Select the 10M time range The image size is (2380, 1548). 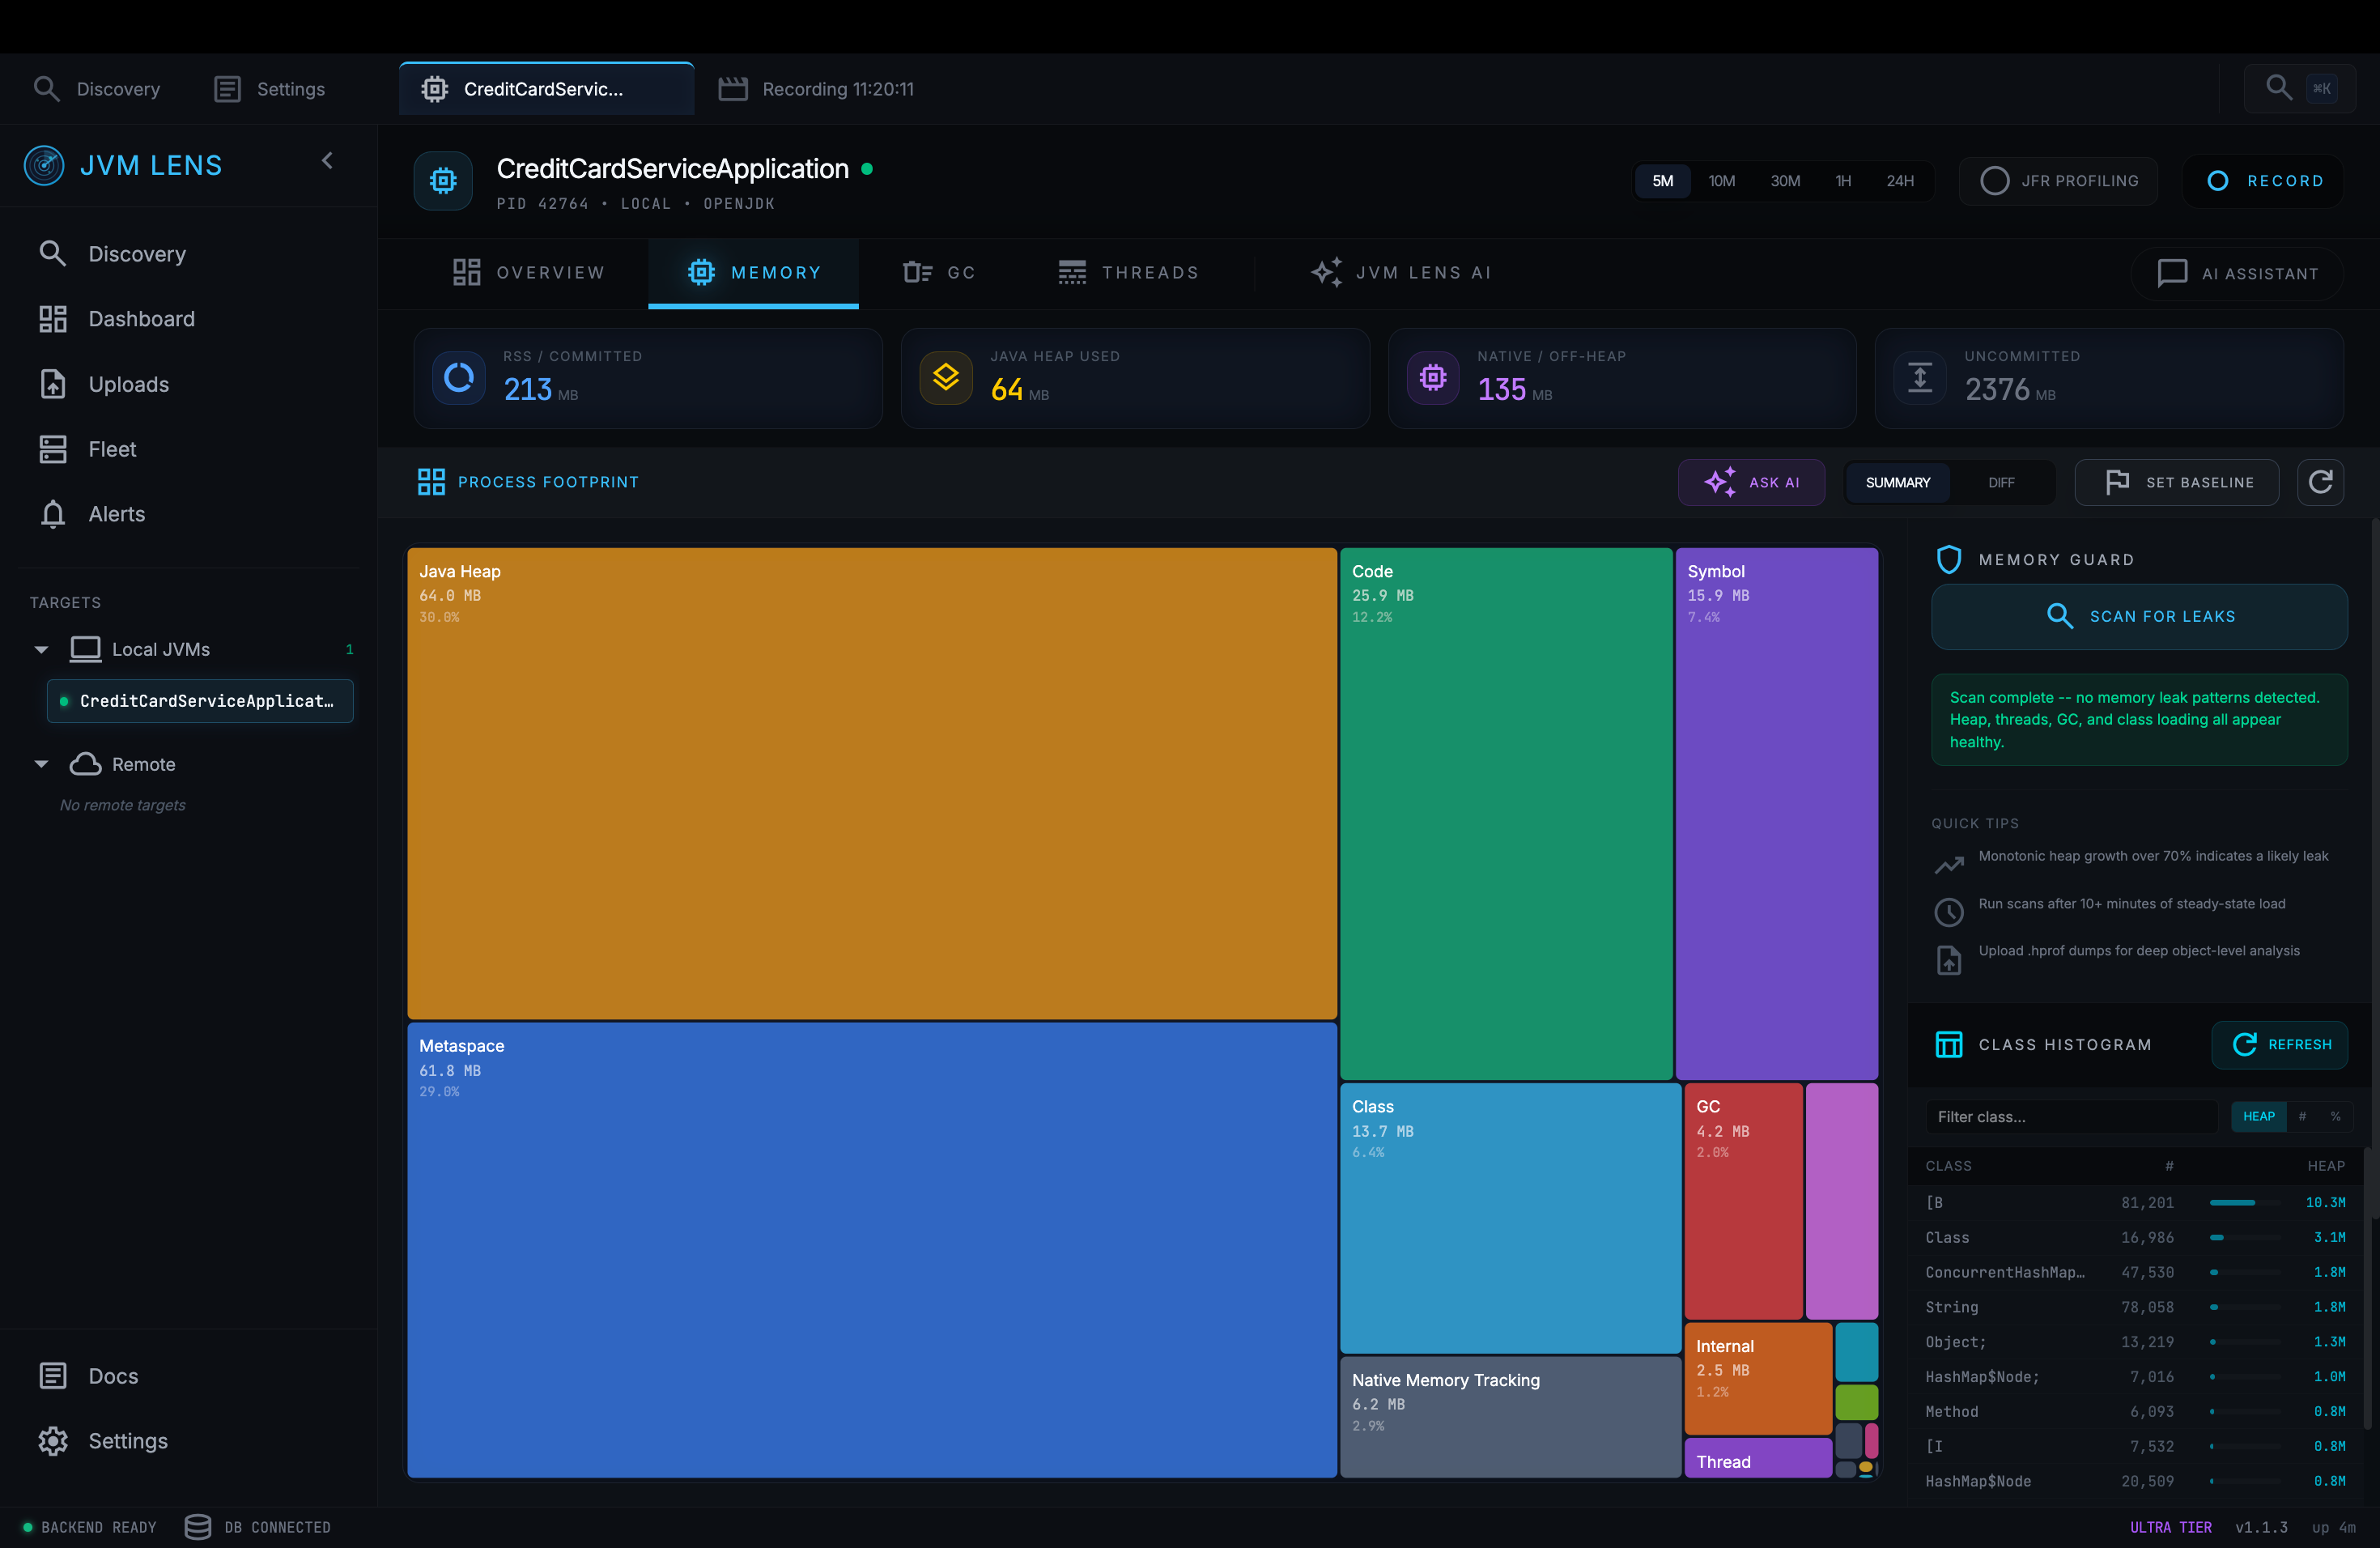(1721, 181)
